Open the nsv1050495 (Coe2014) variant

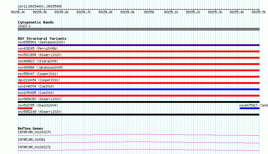[x=36, y=93]
